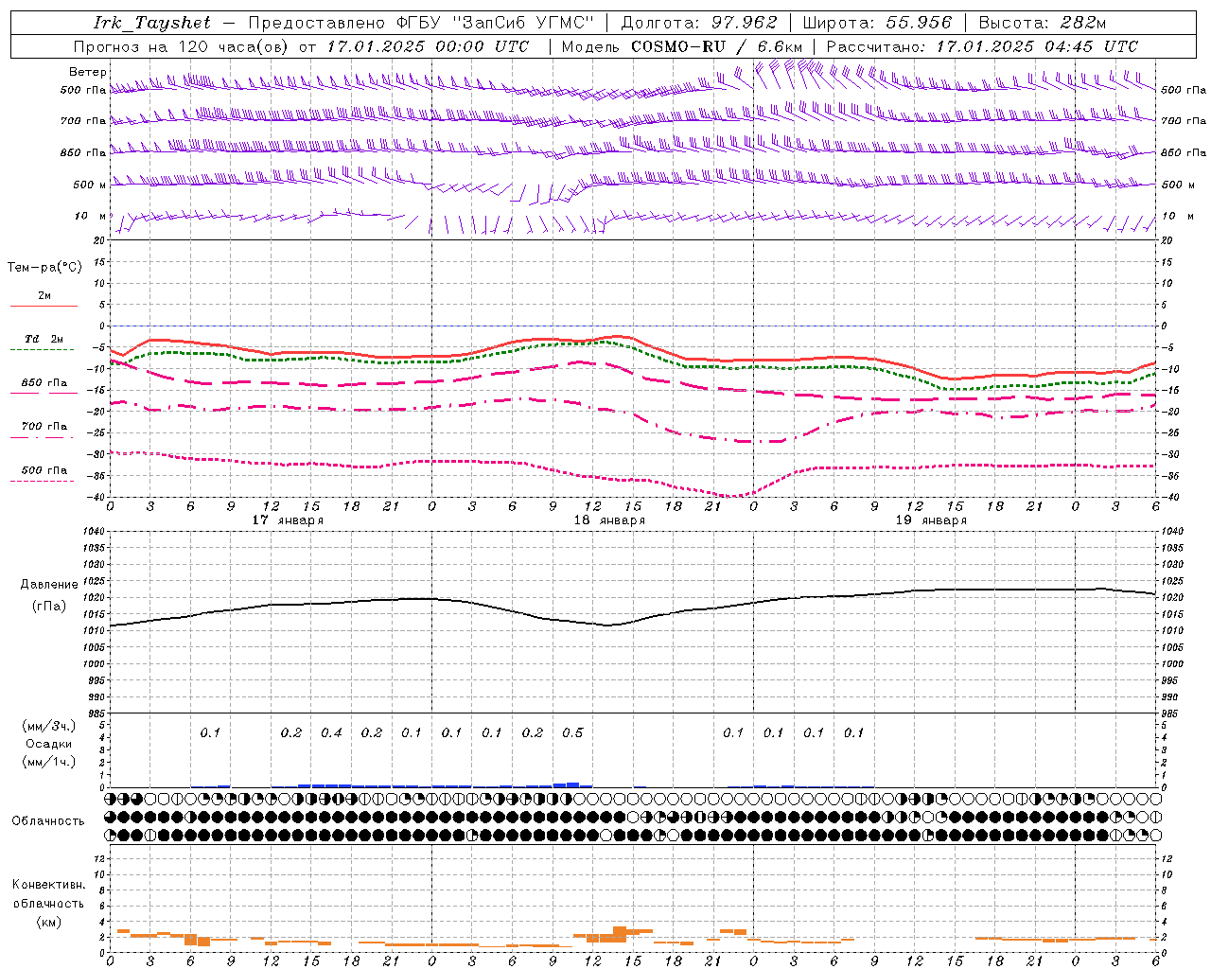Screen dimensions: 1211x969
Task: Select the 'Td 2м' dew point legend entry
Action: (44, 339)
